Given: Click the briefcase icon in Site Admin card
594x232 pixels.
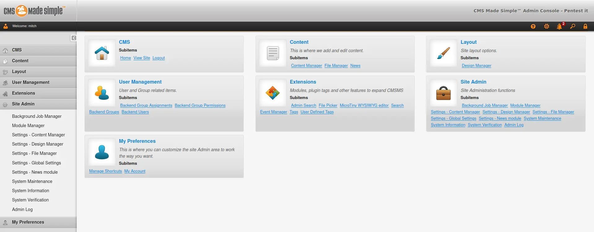Looking at the screenshot, I should click(x=443, y=93).
